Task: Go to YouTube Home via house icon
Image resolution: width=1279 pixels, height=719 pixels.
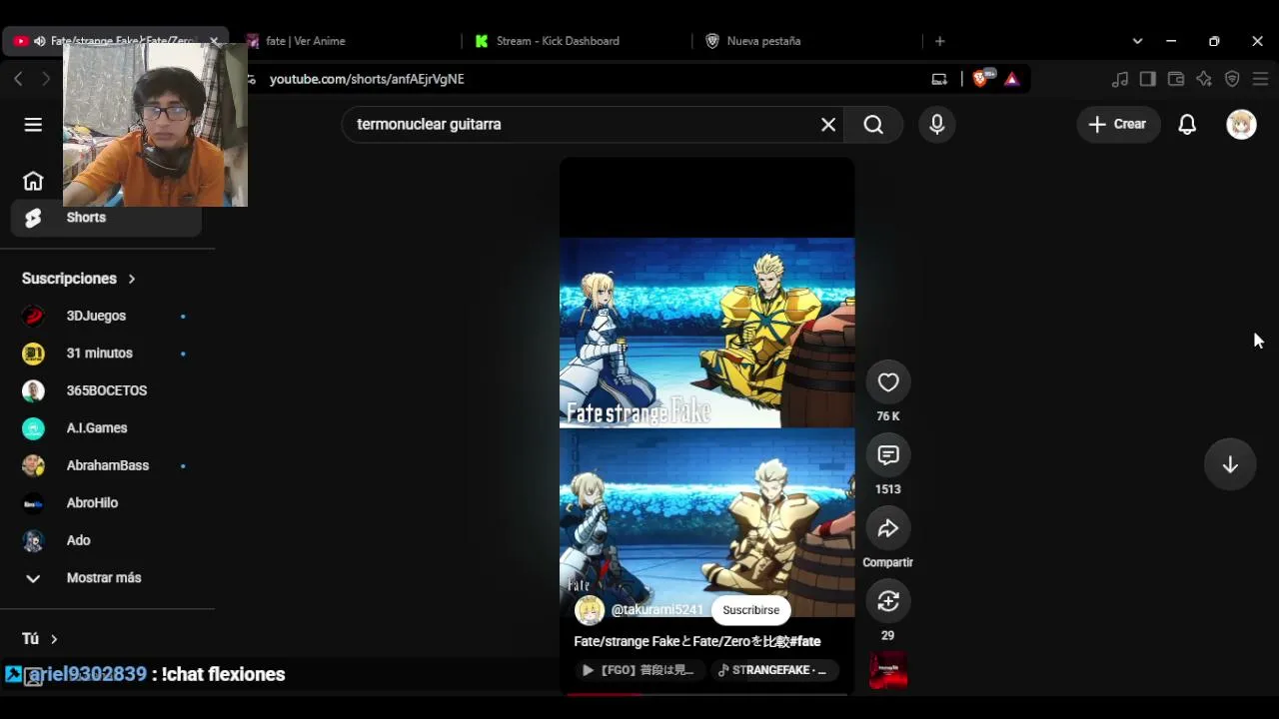Action: coord(33,181)
